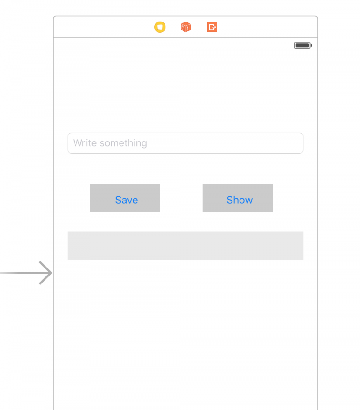Click the First Responder cube icon
Image resolution: width=360 pixels, height=410 pixels.
click(186, 27)
